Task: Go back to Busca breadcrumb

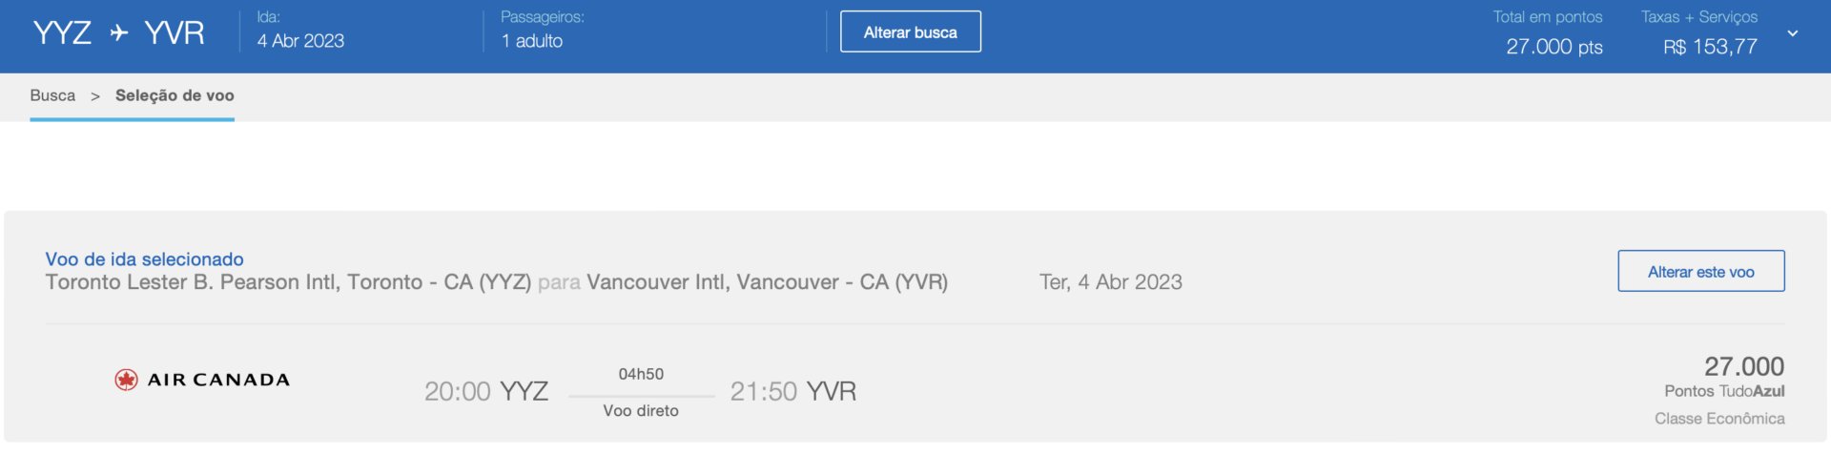Action: tap(52, 95)
